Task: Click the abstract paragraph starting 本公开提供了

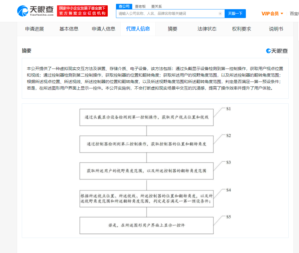Action: [155, 78]
